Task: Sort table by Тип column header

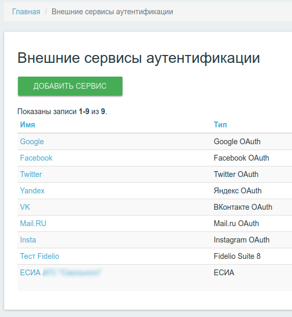Action: (220, 125)
